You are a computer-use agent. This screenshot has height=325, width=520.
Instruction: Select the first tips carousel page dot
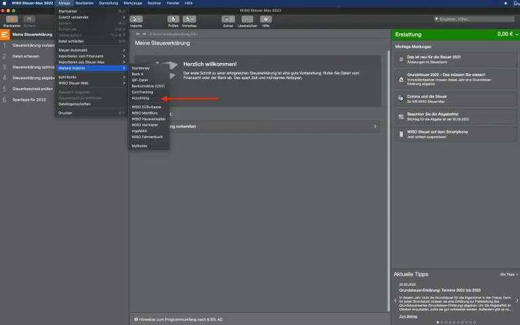(x=437, y=322)
